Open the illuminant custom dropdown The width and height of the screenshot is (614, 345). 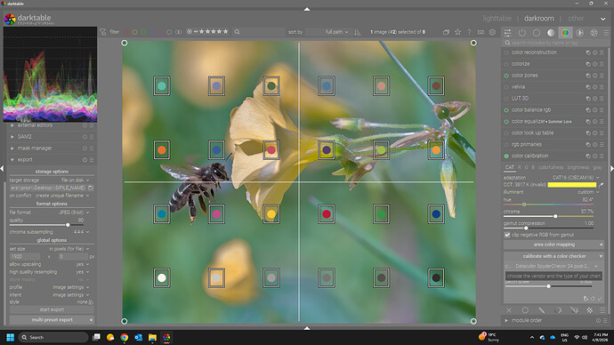pos(551,192)
